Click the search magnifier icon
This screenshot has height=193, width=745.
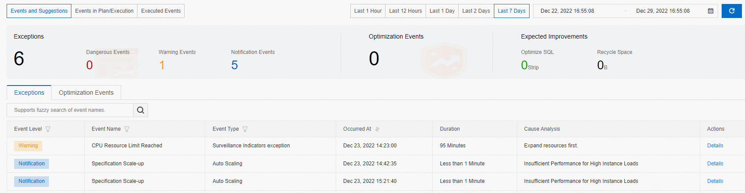(x=141, y=110)
